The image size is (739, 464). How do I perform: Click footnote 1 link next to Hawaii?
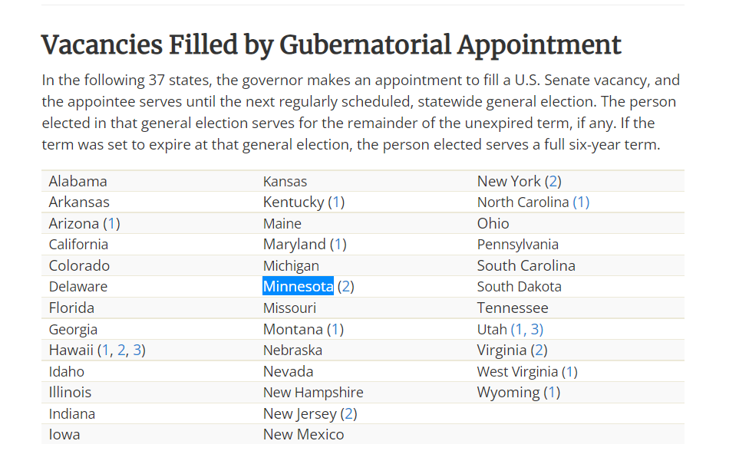(x=106, y=350)
